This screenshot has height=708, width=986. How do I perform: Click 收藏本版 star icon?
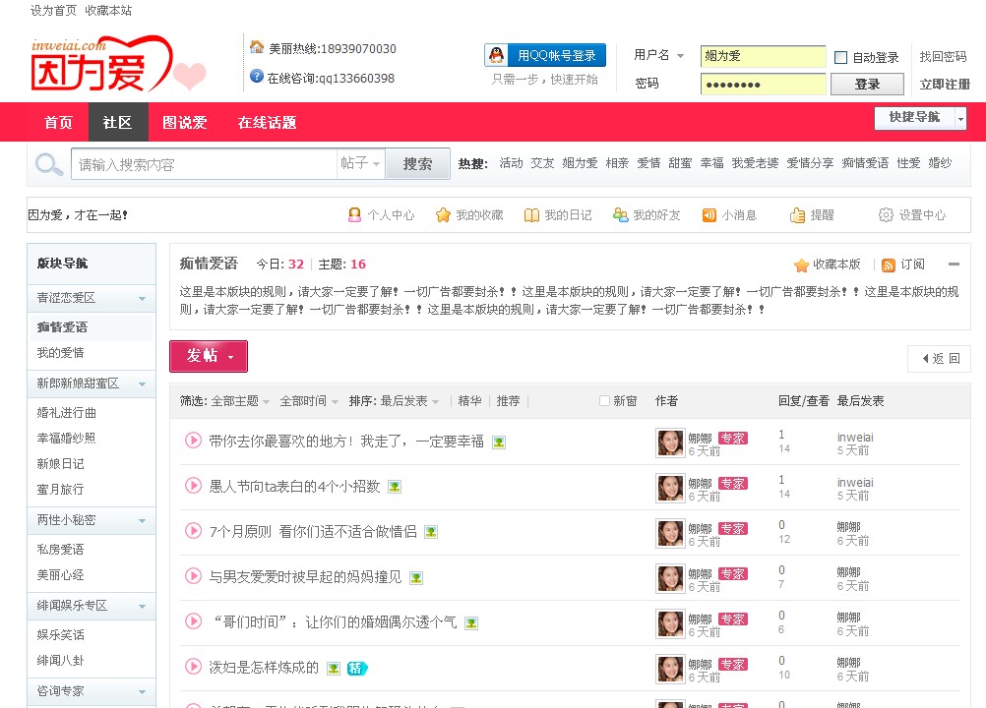pos(801,265)
